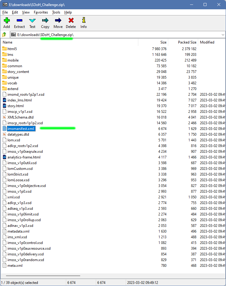Screen dimensions: 226x286
Task: Click the red Delete icon
Action: [x=71, y=20]
